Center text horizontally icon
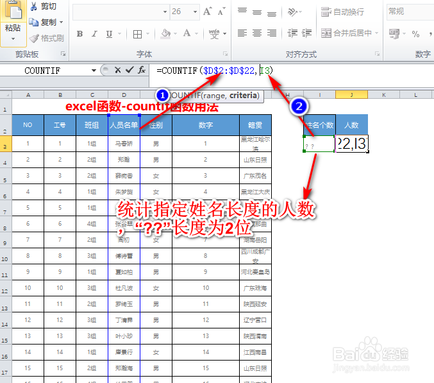434x383 pixels. point(257,33)
